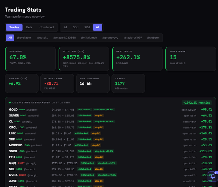Click NVDA's 60% banked badge
The width and height of the screenshot is (218, 187).
tap(88, 175)
